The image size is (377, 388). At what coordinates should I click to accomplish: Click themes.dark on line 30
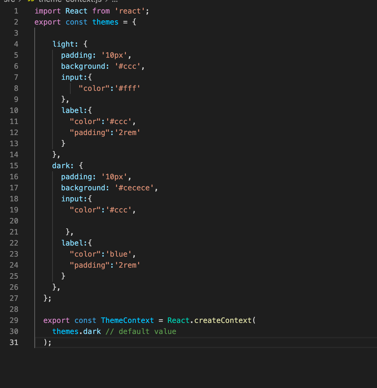76,331
